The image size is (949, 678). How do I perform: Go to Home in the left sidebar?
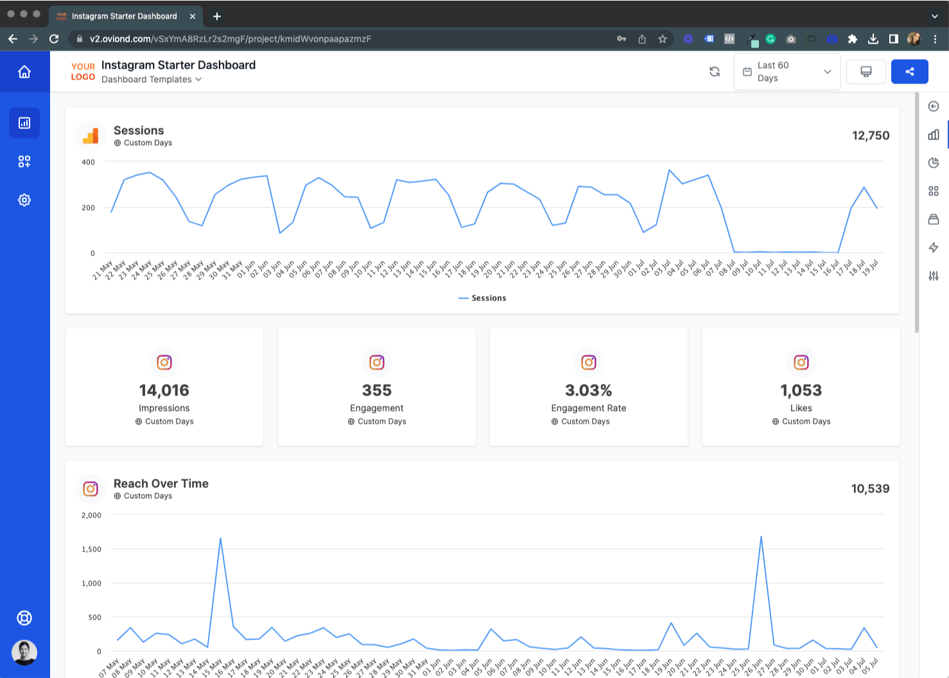24,71
